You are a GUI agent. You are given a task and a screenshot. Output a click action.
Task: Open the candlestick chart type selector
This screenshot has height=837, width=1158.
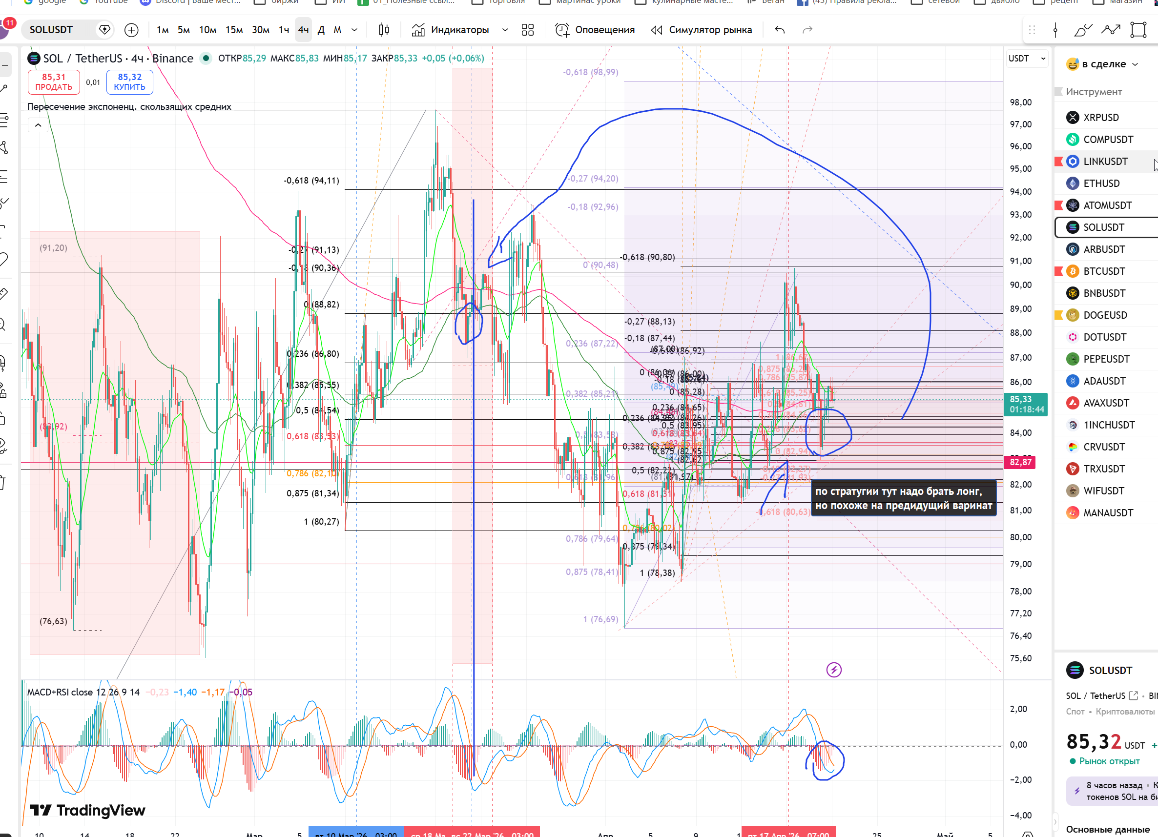tap(384, 30)
